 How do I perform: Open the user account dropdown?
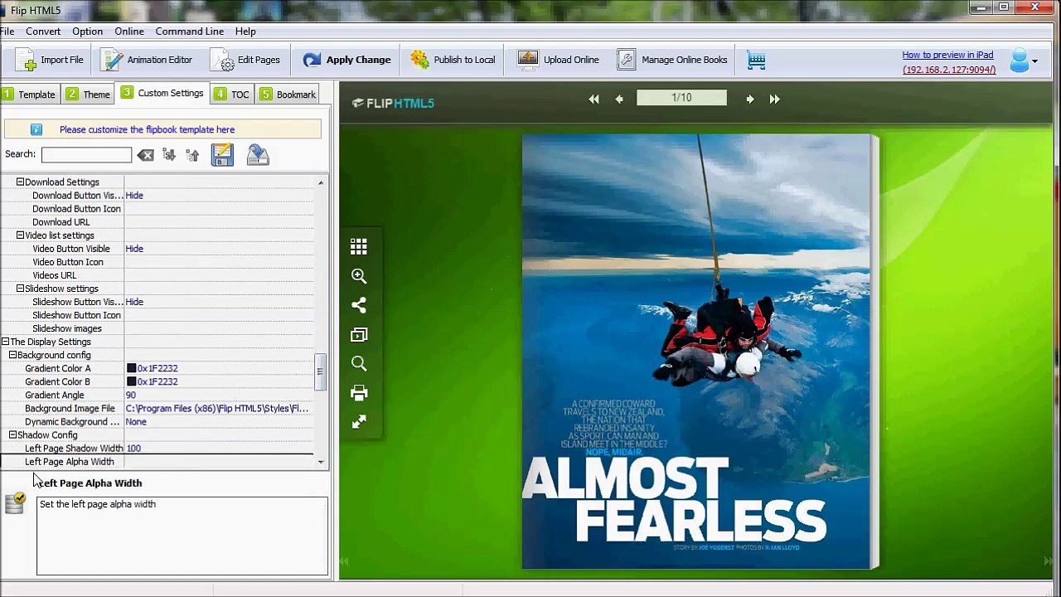(1024, 61)
